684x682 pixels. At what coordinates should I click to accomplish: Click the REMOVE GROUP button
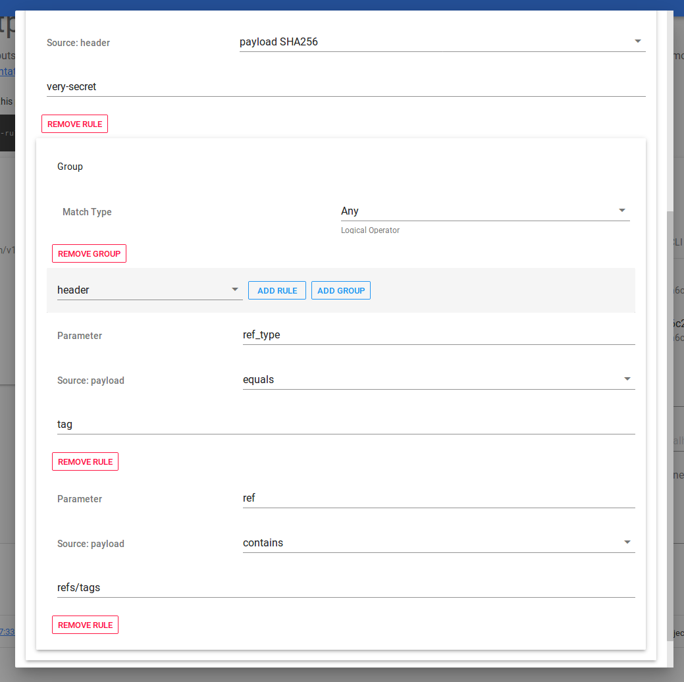[89, 253]
